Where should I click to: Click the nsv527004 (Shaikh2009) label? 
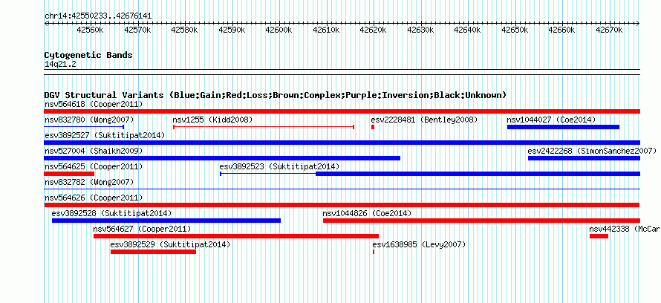pyautogui.click(x=94, y=151)
